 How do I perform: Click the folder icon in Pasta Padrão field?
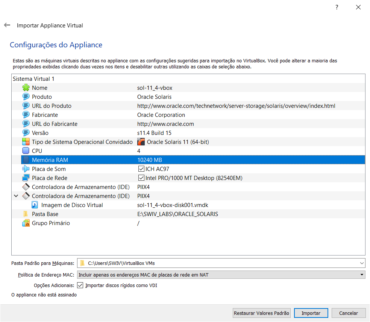82,263
